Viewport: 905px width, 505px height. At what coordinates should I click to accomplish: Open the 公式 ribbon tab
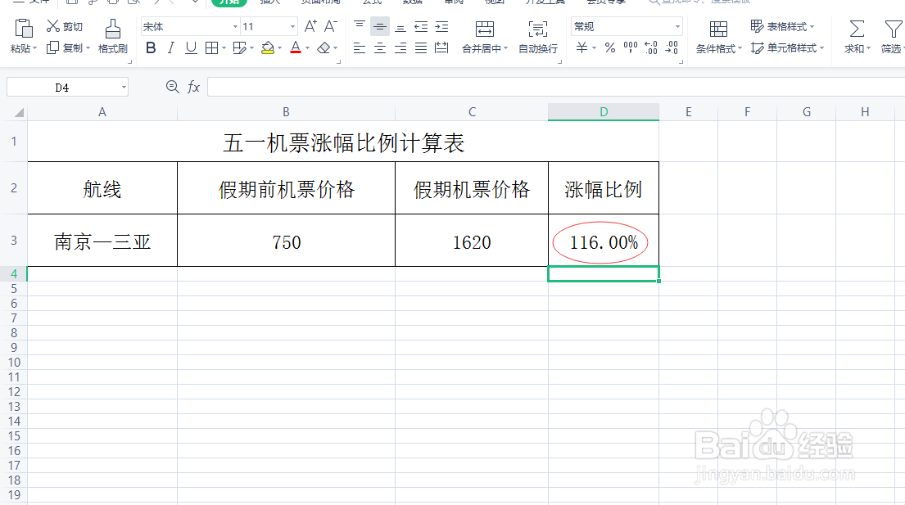[370, 2]
